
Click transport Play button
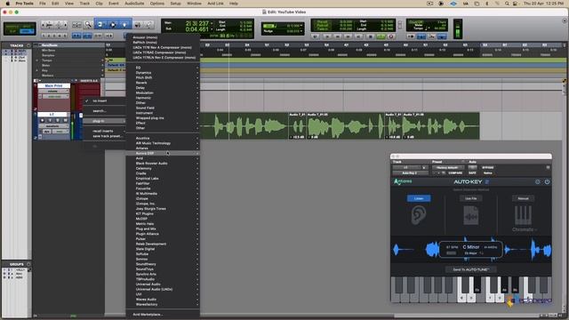click(x=381, y=36)
